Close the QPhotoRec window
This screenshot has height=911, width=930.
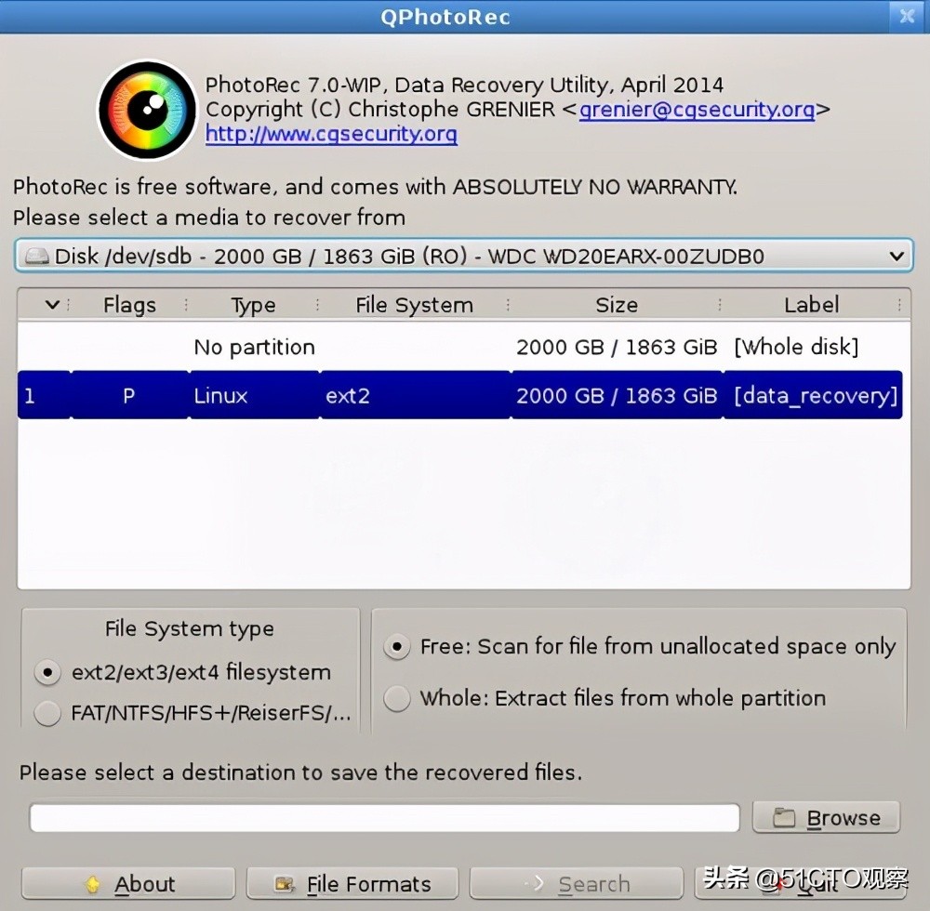pos(907,16)
